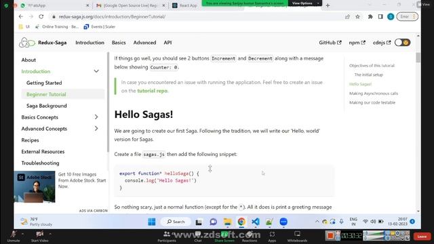Collapse the Introduction sidebar section
434x244 pixels.
[96, 71]
